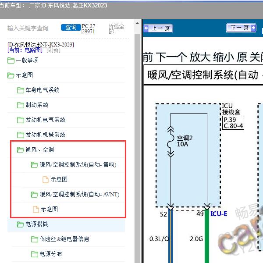Image resolution: width=263 pixels, height=263 pixels.
Task: Click document icon of 示意图 under 自动-AVNT
Action: 36,210
